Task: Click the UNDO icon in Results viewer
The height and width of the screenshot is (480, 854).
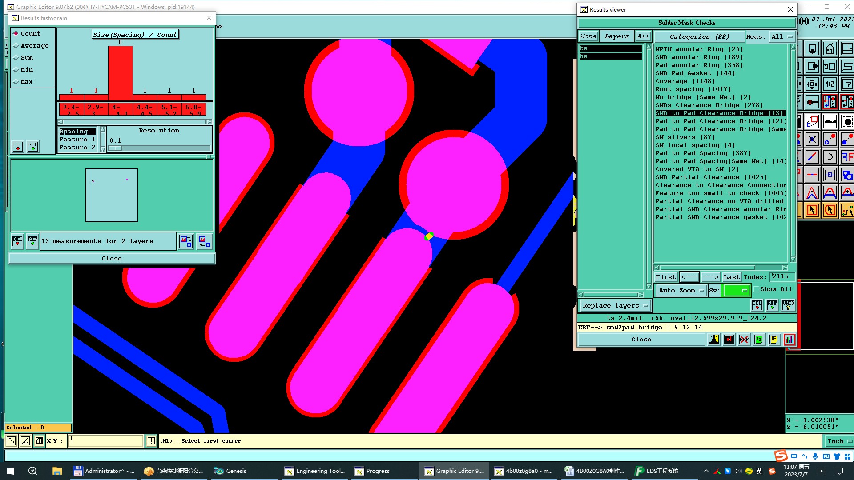Action: [788, 305]
